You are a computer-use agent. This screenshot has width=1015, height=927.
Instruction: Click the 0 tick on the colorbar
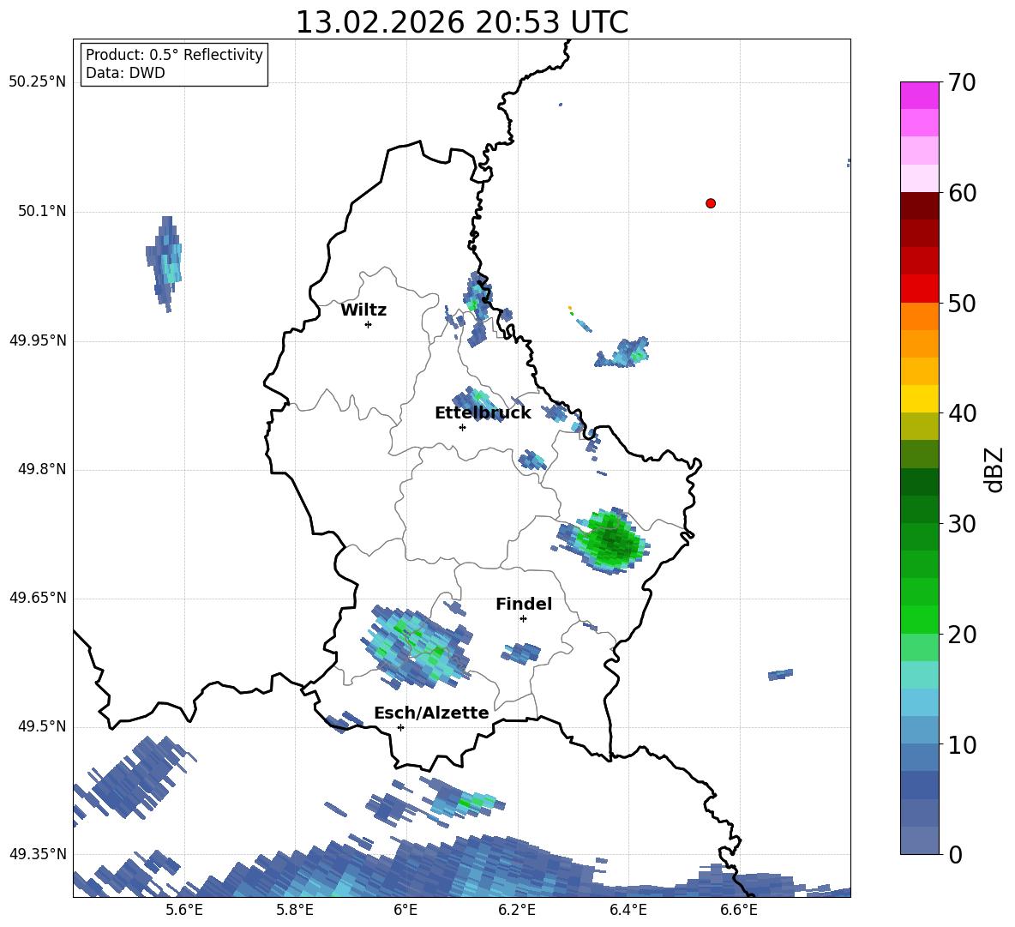(955, 854)
